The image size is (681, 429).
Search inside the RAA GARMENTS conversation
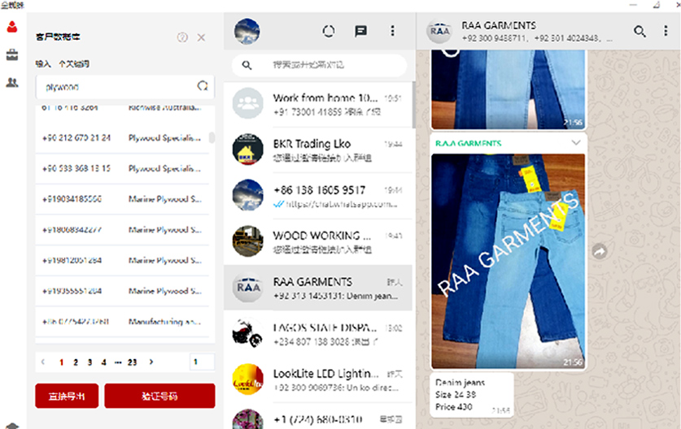click(640, 32)
